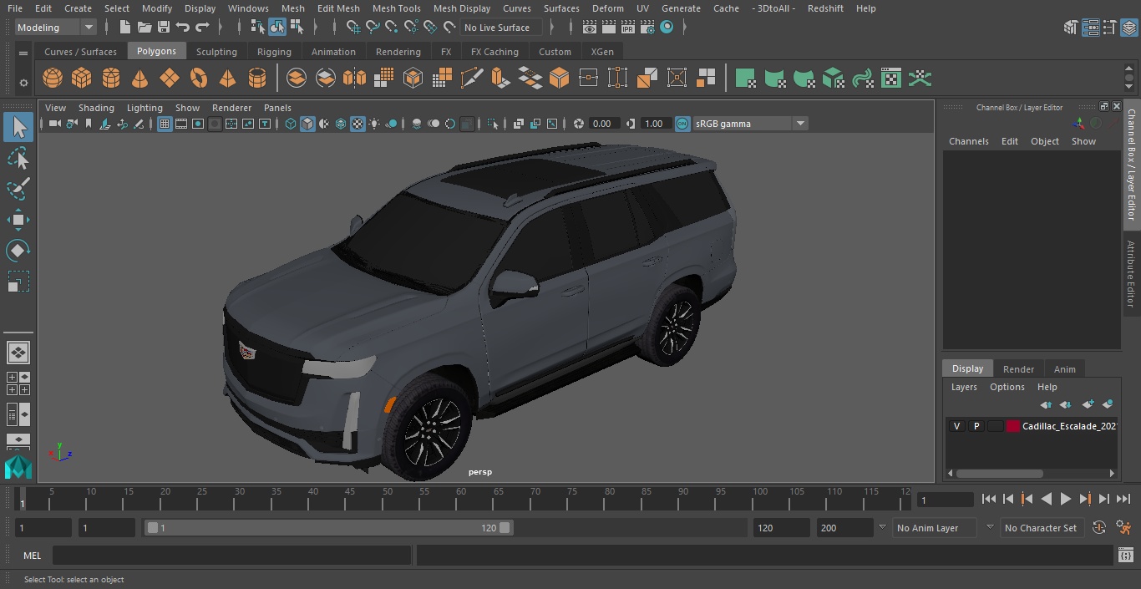Open the Attribute Editor side tab

[x=1132, y=274]
